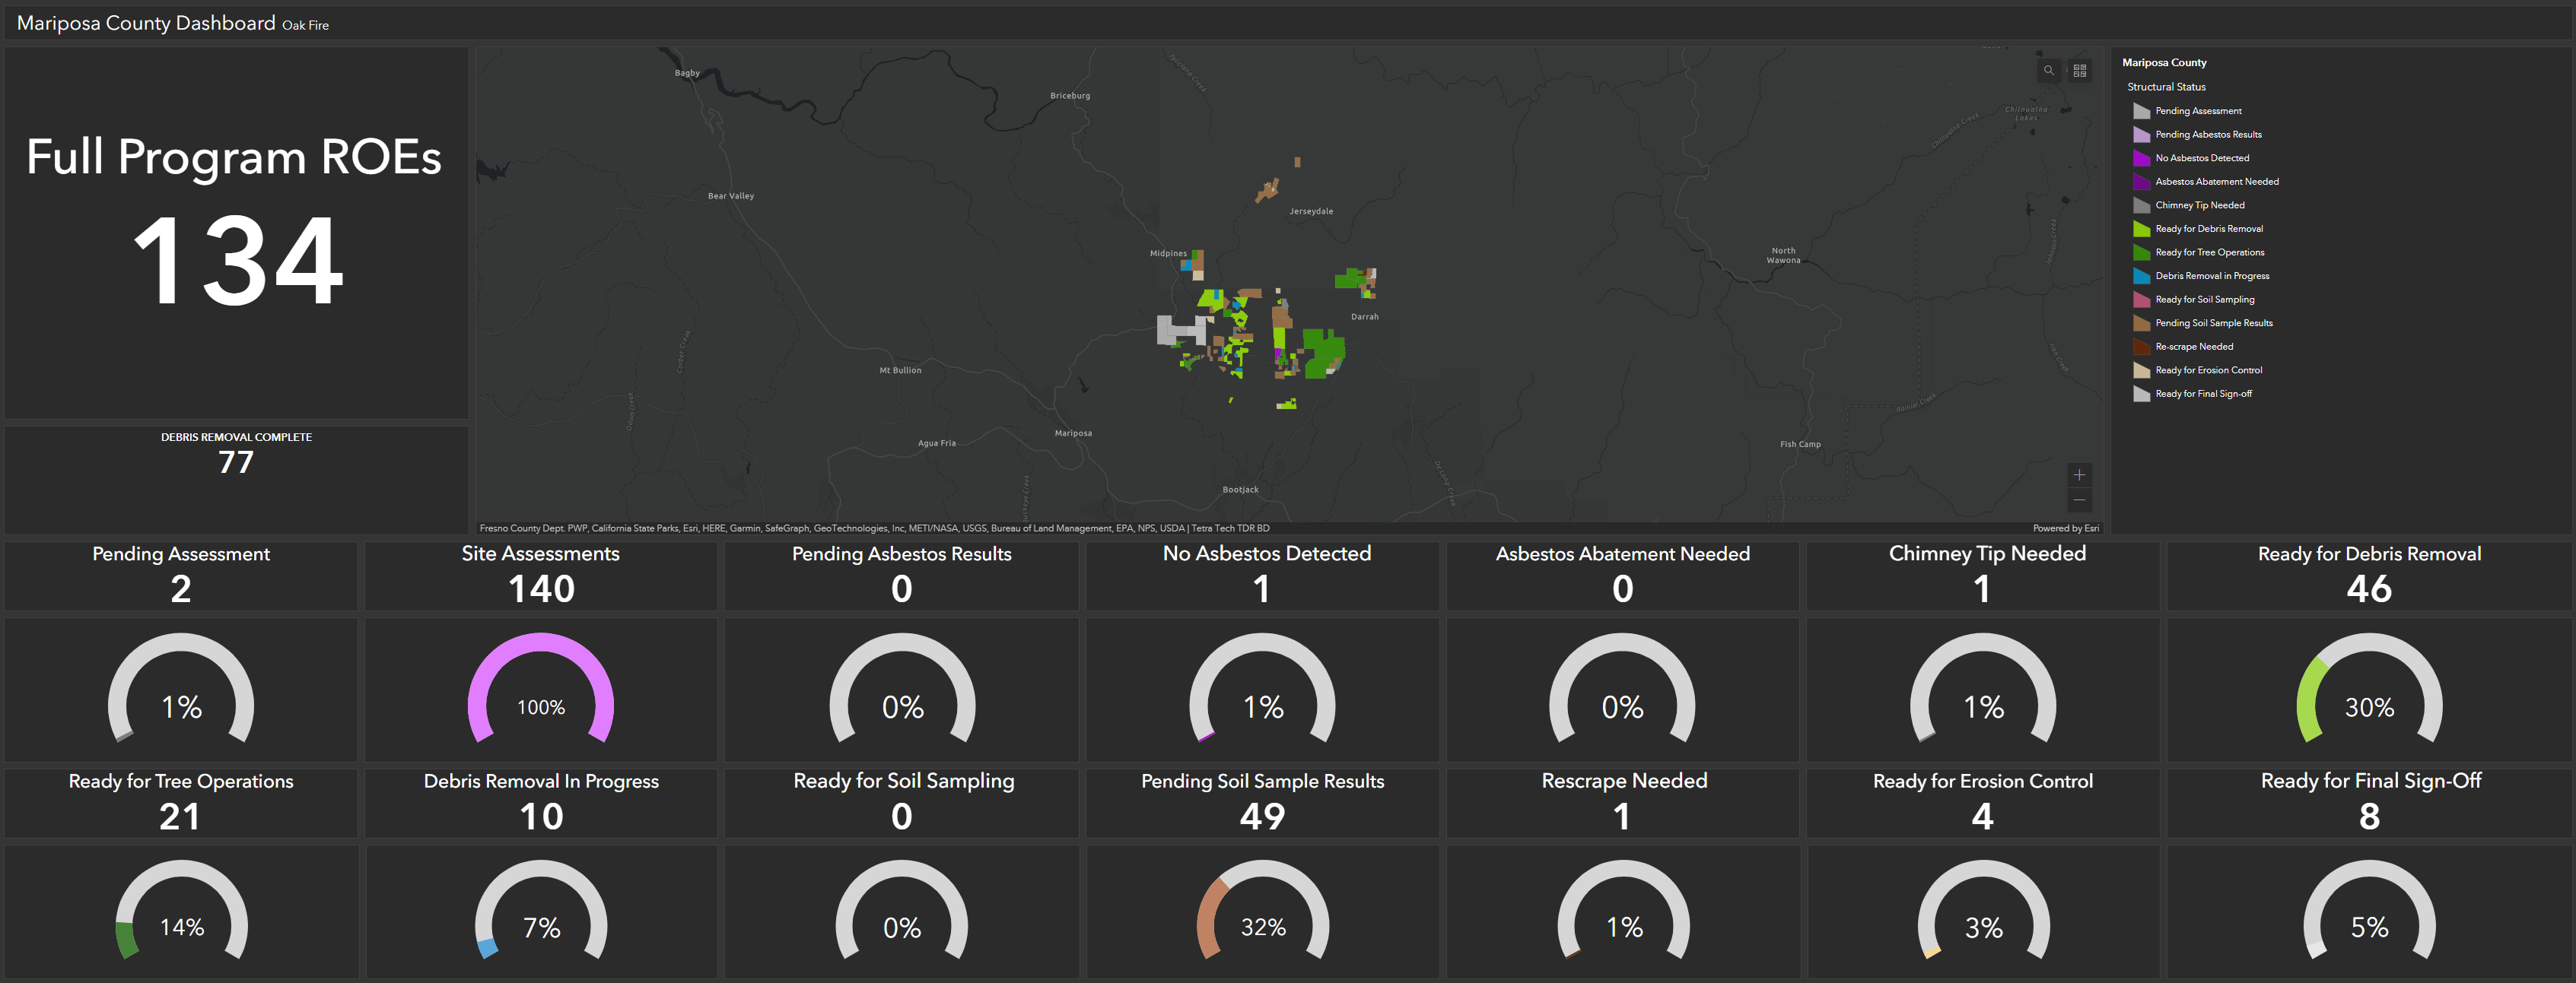Zoom out on the map

[x=2079, y=499]
